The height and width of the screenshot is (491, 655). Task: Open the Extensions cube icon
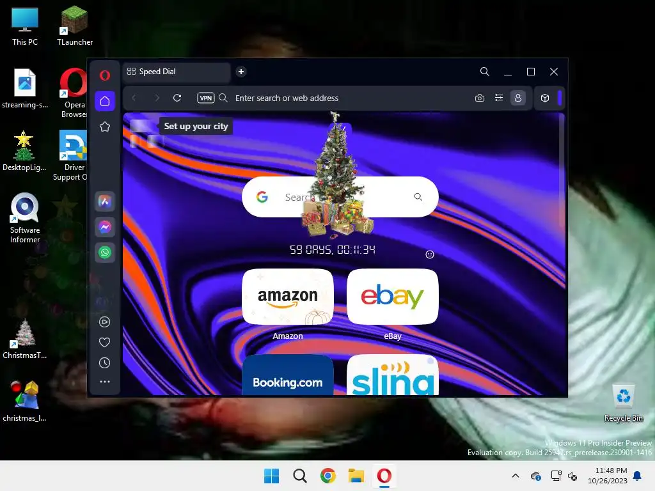pos(545,98)
